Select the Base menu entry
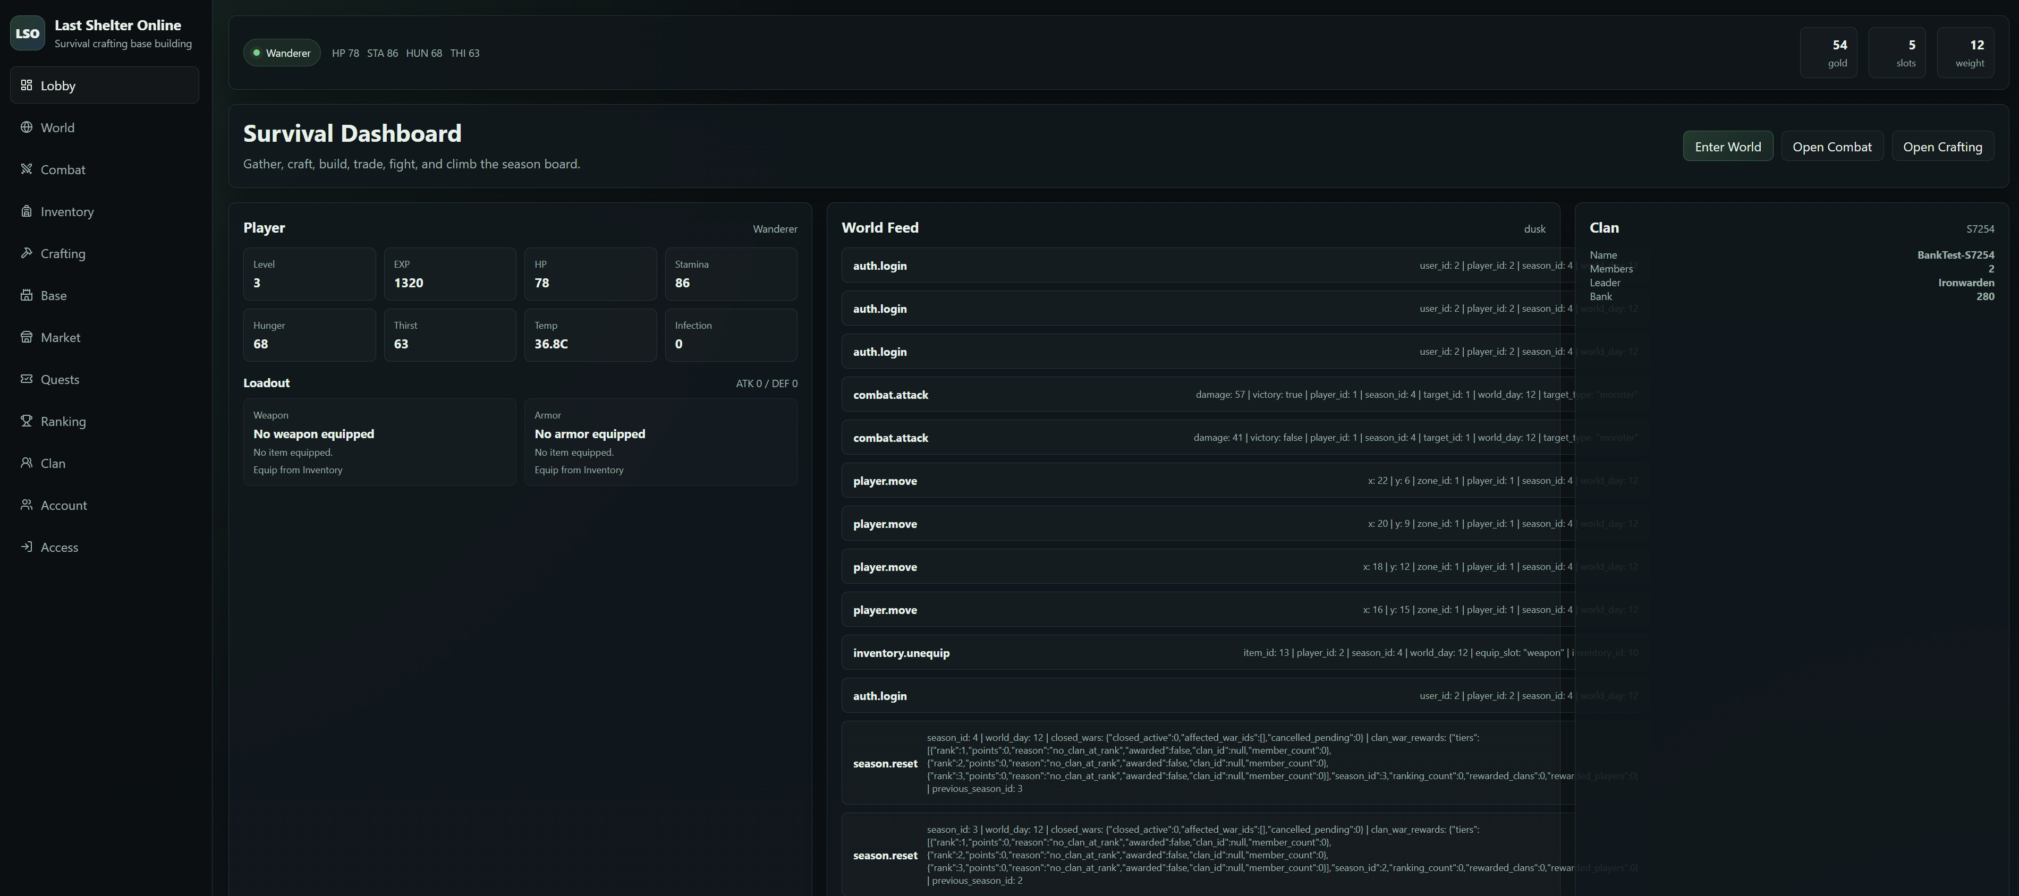The height and width of the screenshot is (896, 2019). [104, 295]
